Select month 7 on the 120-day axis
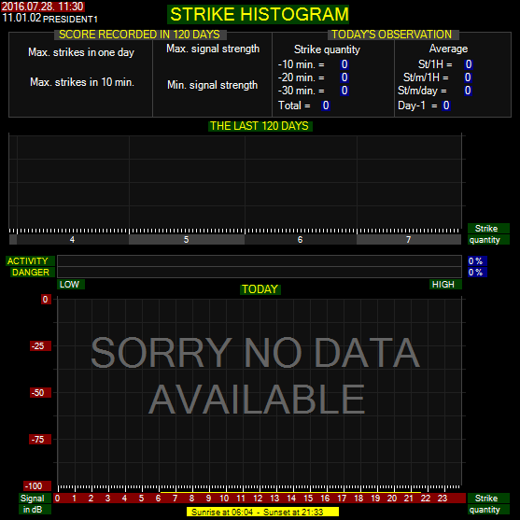The width and height of the screenshot is (520, 520). (x=409, y=239)
